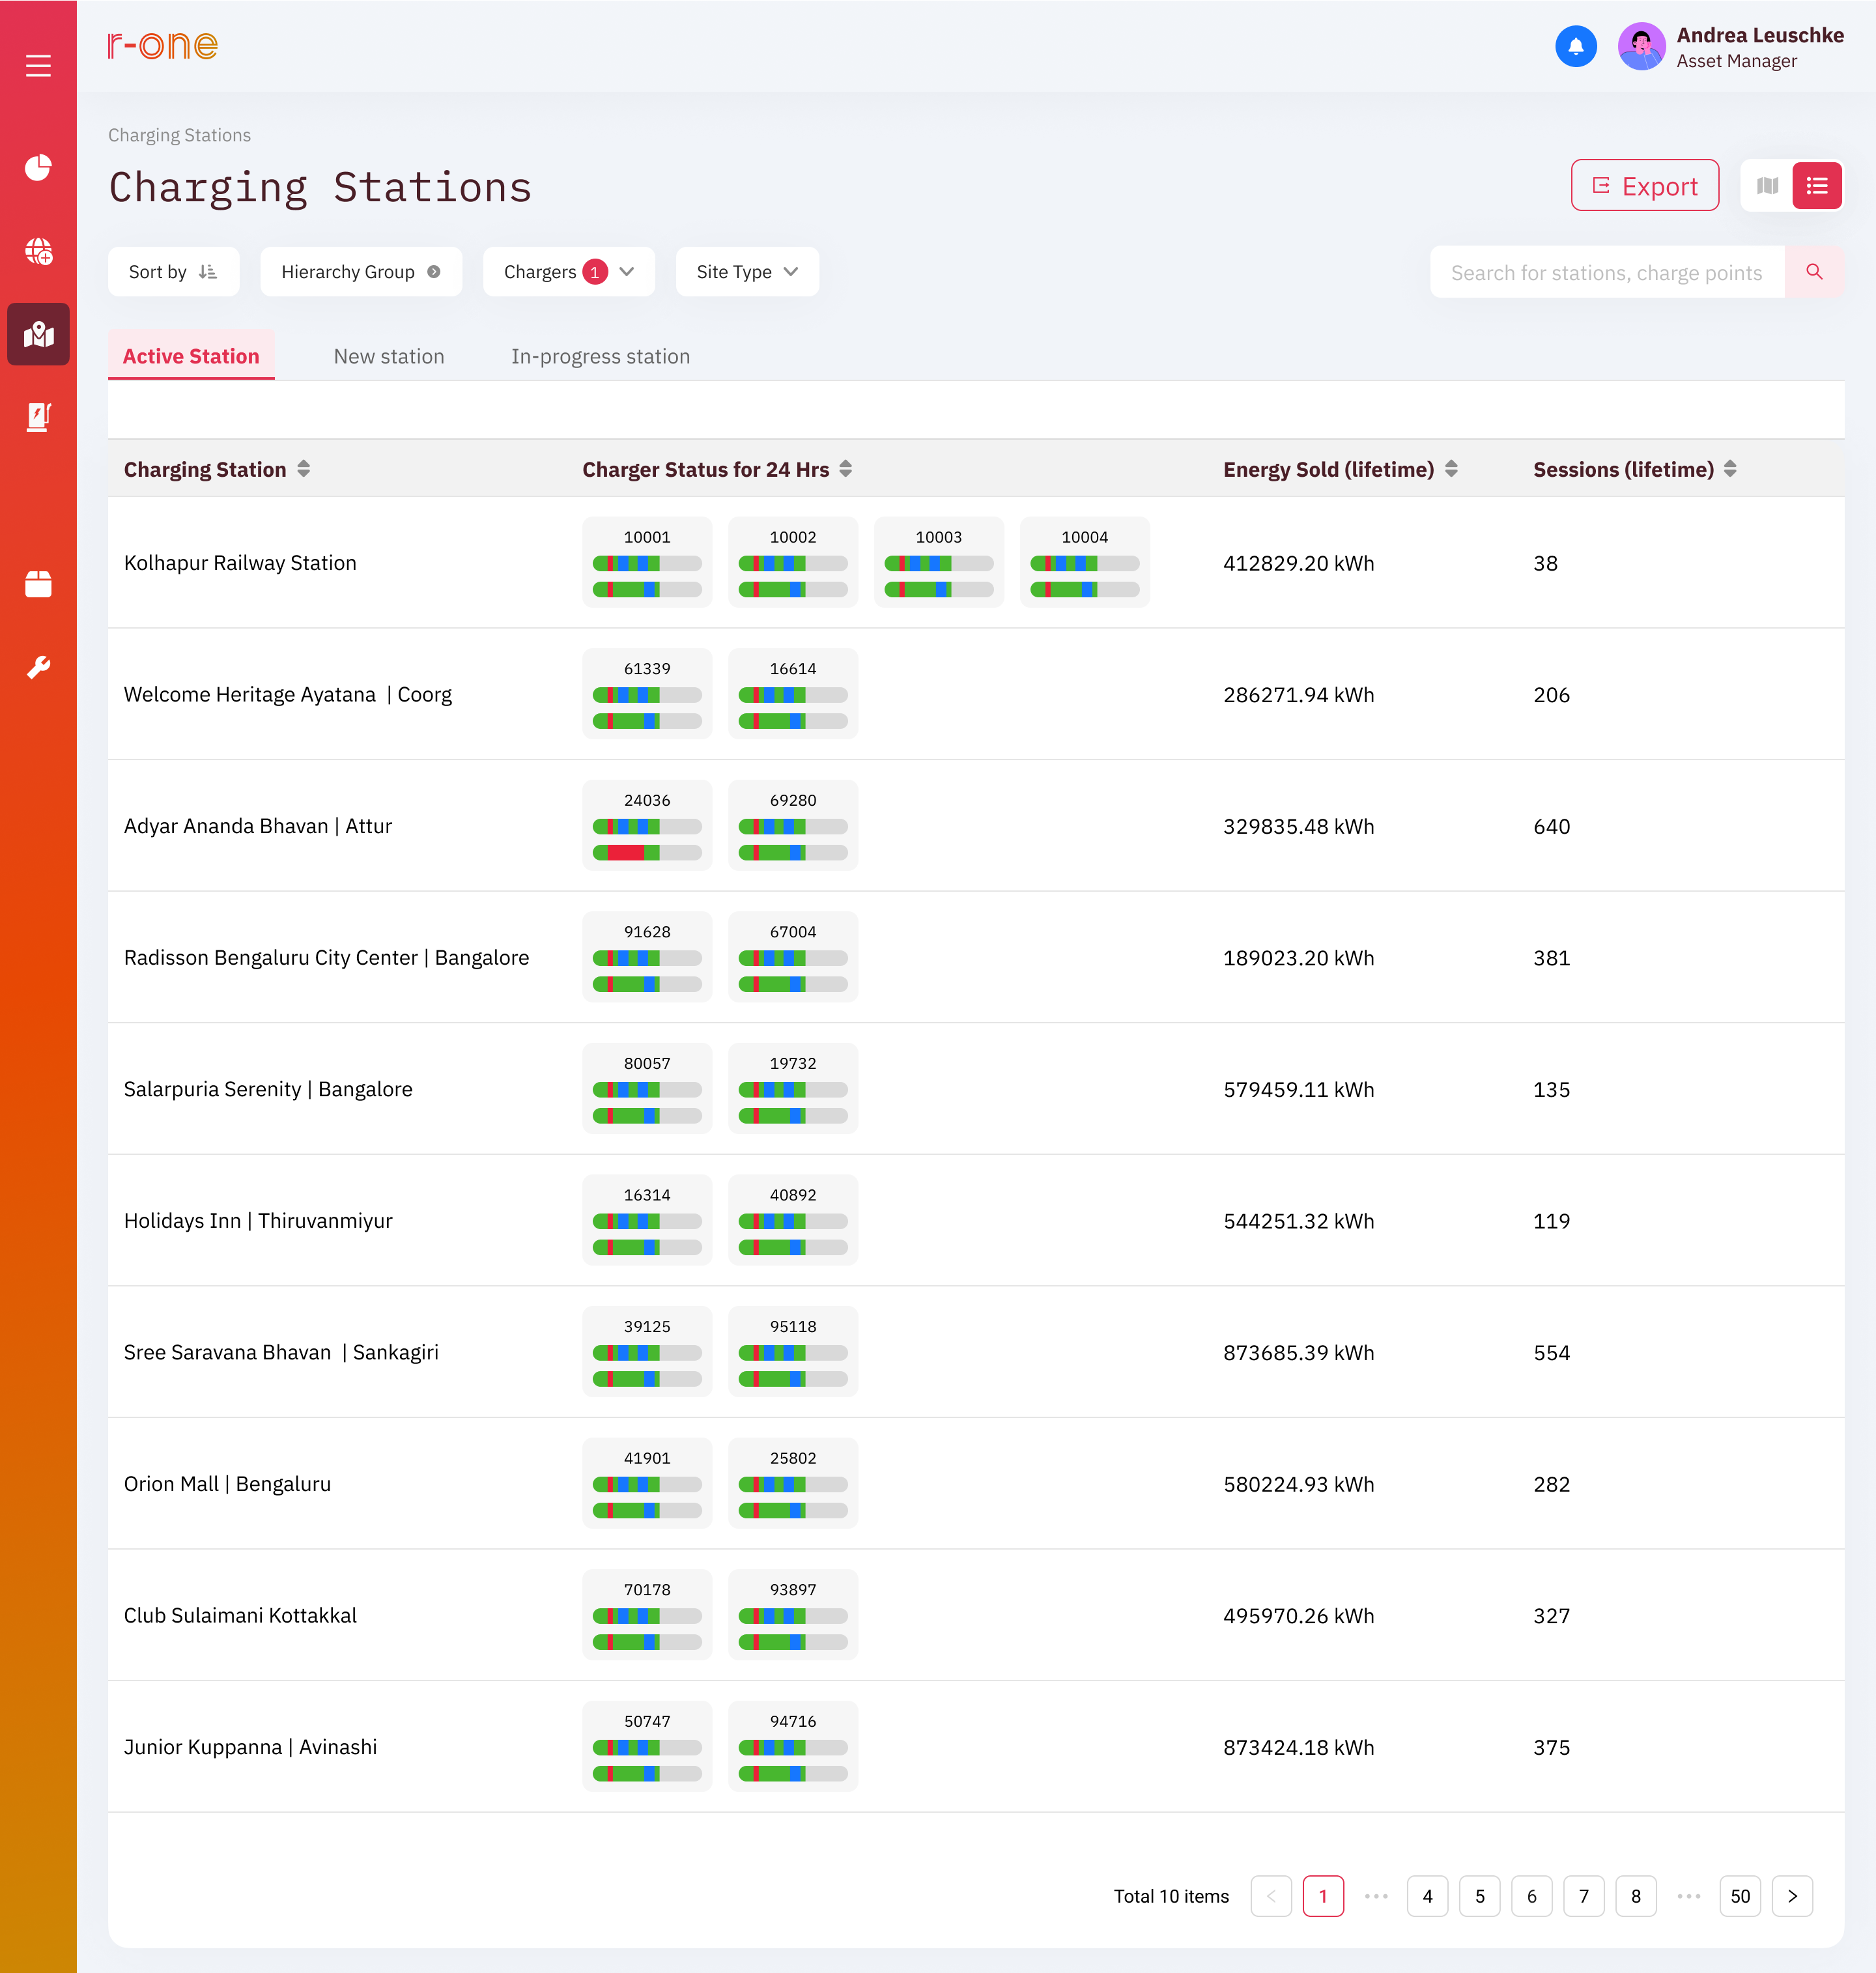
Task: Open the In-progress station tab
Action: pyautogui.click(x=600, y=357)
